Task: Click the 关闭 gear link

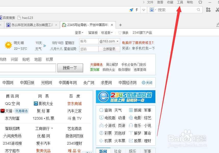Action: click(x=147, y=83)
